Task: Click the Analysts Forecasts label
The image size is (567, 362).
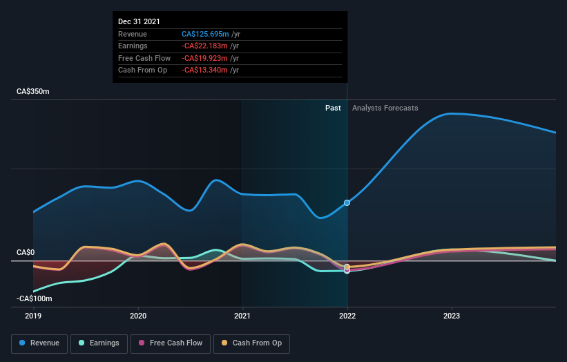Action: (x=385, y=108)
